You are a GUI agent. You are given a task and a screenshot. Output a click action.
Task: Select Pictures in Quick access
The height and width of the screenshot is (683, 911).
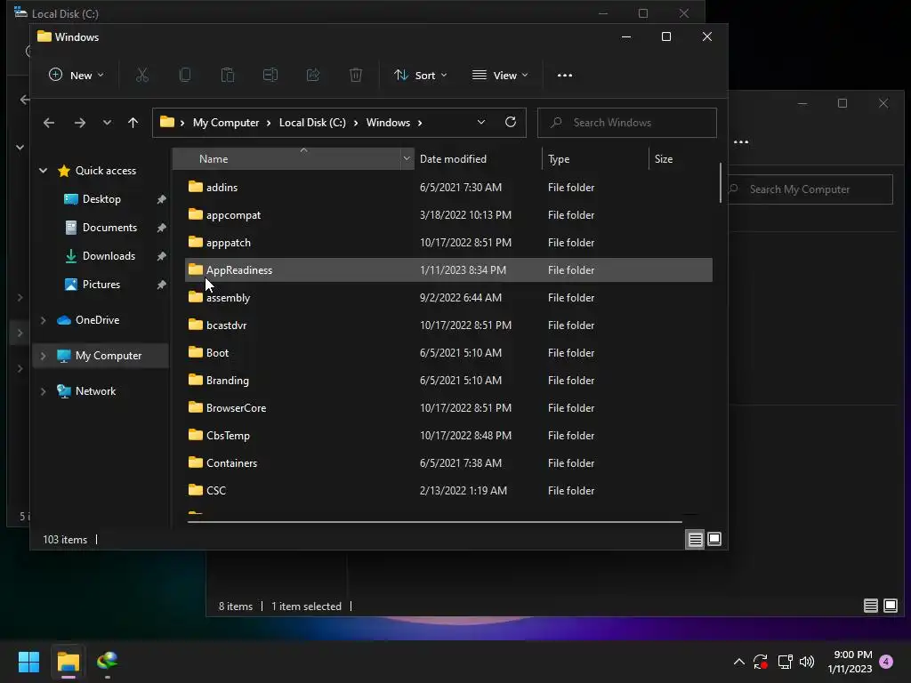click(102, 285)
